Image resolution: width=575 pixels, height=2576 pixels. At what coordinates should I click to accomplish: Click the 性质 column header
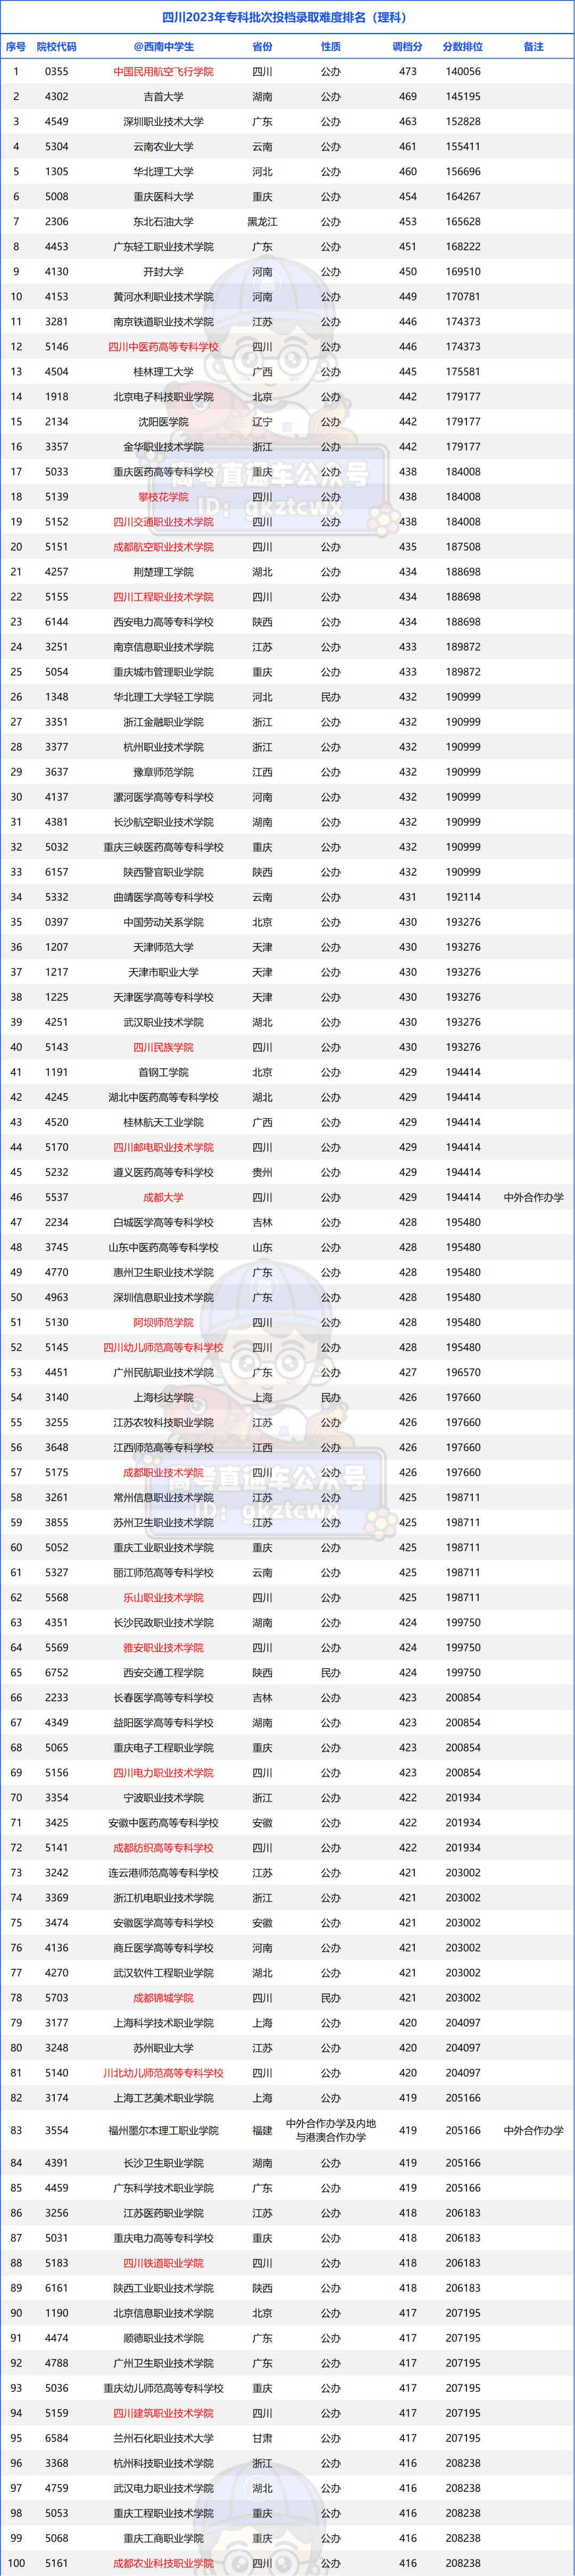click(x=331, y=46)
